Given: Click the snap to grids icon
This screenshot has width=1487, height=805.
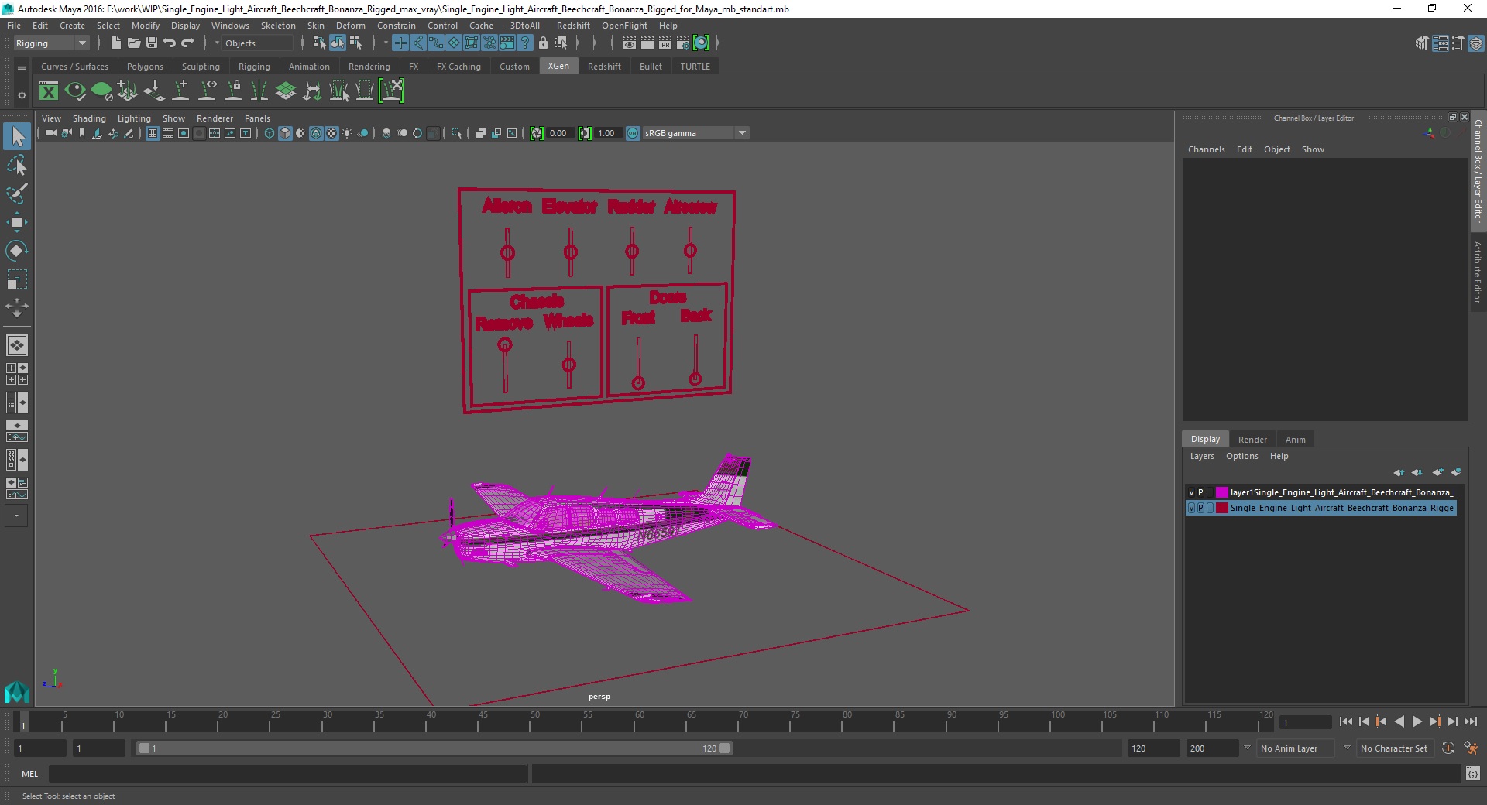Looking at the screenshot, I should tap(400, 43).
